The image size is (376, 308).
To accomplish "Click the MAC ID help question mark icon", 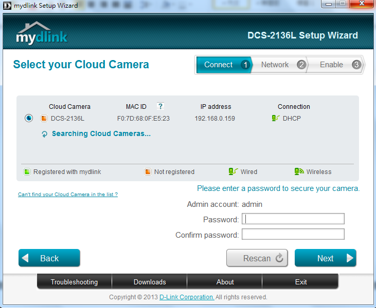I will pos(160,106).
